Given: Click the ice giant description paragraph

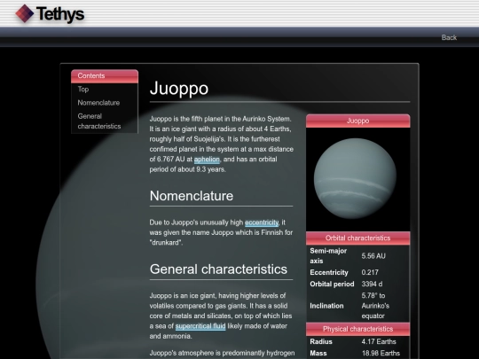Looking at the screenshot, I should click(x=221, y=316).
